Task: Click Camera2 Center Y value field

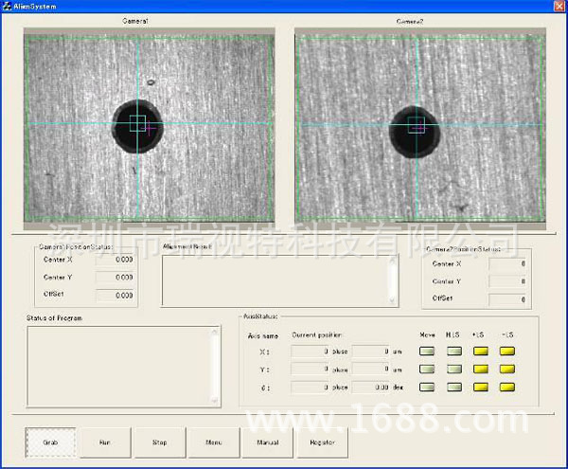Action: click(507, 281)
